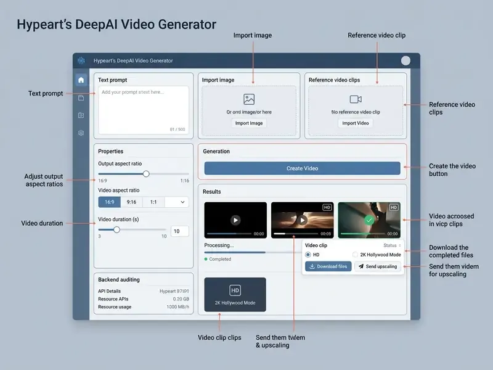Viewport: 493px width, 370px height.
Task: Choose 1:1 video aspect ratio
Action: [153, 202]
